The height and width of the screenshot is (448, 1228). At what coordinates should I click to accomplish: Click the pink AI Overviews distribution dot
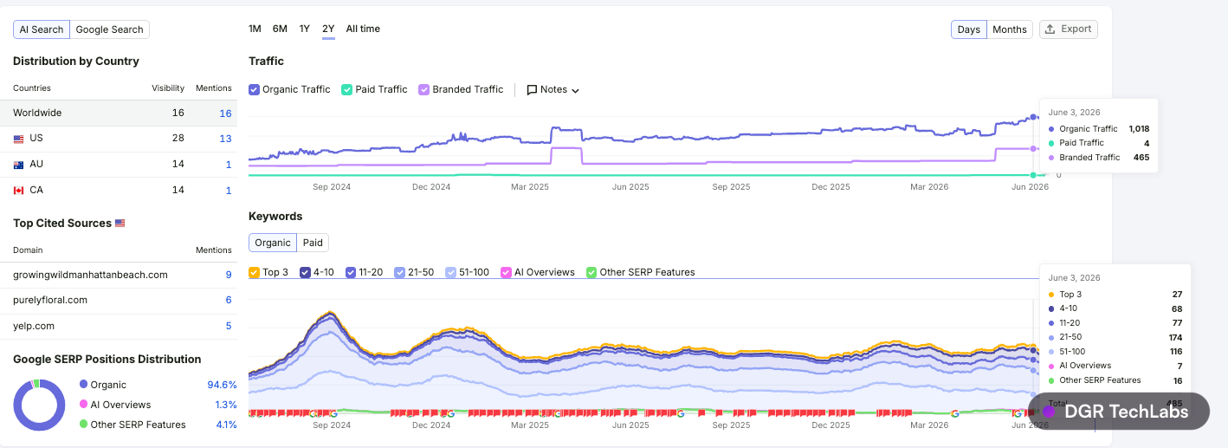[x=83, y=404]
